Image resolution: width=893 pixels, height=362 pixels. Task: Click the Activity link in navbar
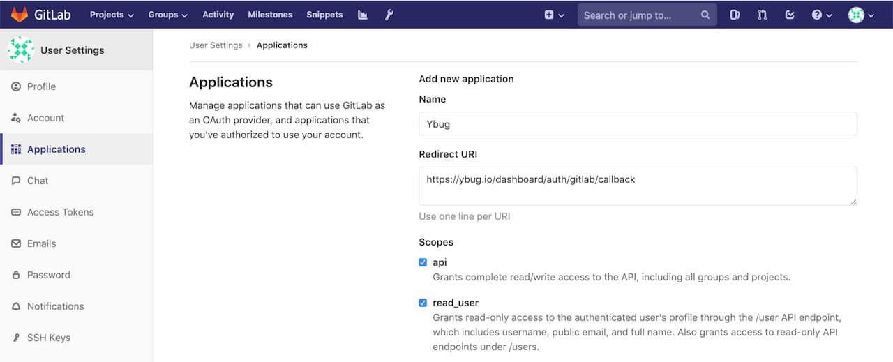pos(218,15)
